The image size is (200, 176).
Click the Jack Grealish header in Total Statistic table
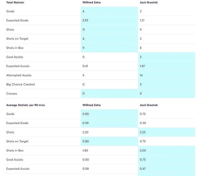[148, 2]
